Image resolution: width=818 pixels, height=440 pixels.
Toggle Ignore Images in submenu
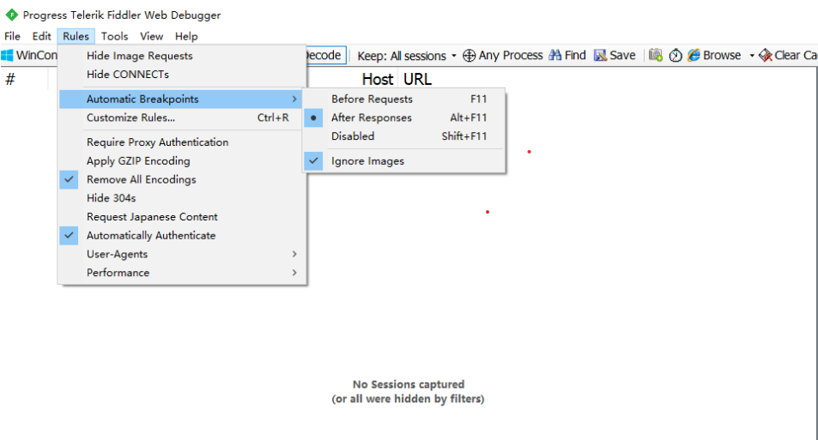404,161
